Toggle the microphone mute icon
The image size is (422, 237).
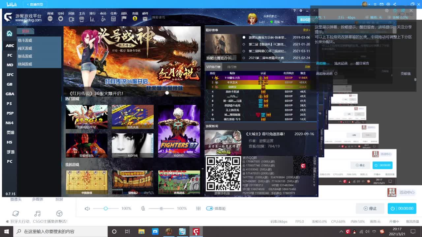[143, 209]
